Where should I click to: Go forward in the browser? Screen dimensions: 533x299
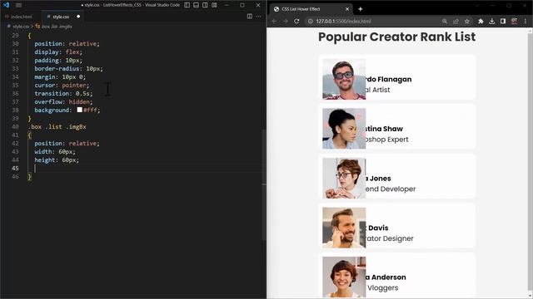coord(285,21)
